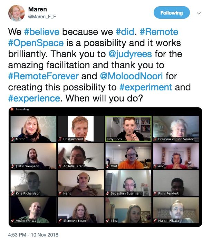Open the #RemoteForever hashtag
The width and height of the screenshot is (212, 240).
click(x=44, y=76)
